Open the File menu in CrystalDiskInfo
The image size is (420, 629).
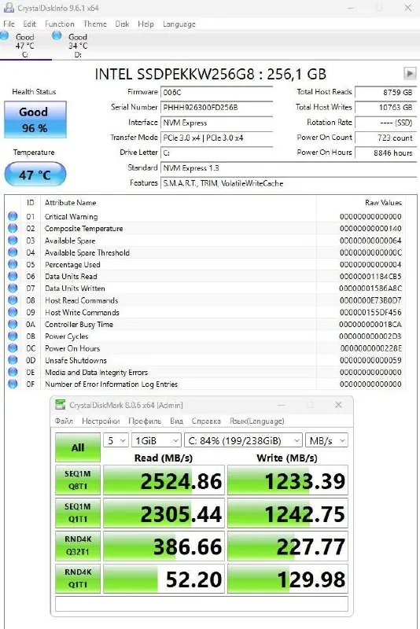point(9,24)
